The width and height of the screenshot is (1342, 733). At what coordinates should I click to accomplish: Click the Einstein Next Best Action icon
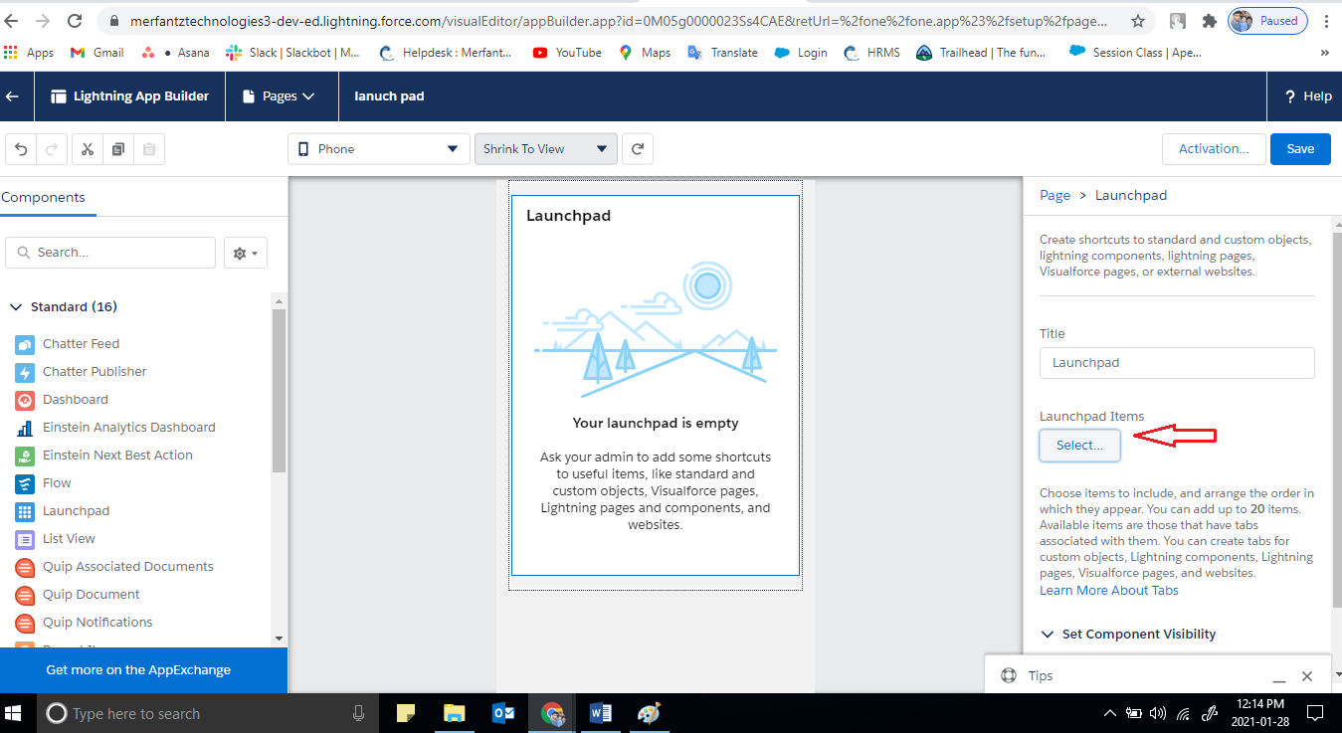[x=25, y=455]
